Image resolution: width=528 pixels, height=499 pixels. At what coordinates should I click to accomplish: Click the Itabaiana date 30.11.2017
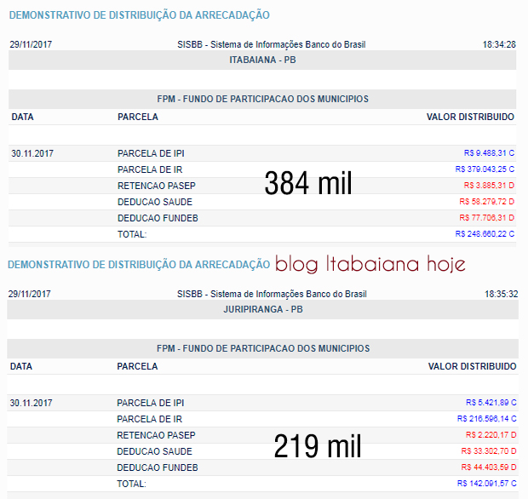32,153
